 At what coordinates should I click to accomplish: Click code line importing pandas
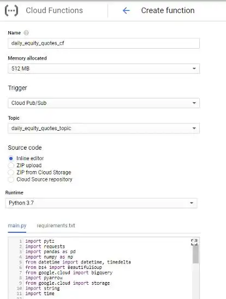50,251
